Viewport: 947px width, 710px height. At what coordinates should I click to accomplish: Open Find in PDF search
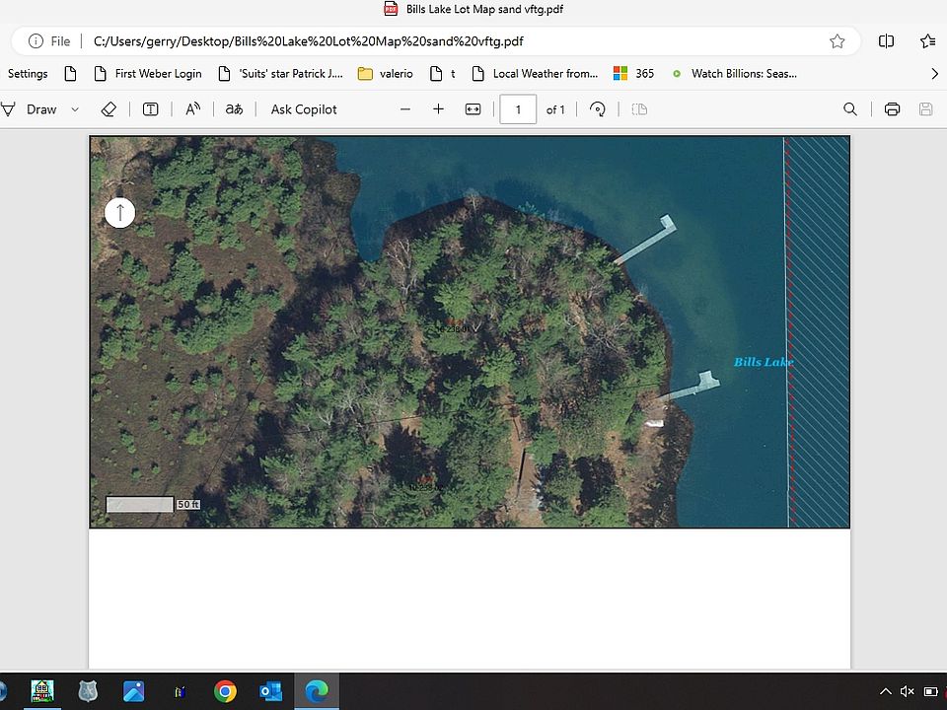click(x=850, y=109)
